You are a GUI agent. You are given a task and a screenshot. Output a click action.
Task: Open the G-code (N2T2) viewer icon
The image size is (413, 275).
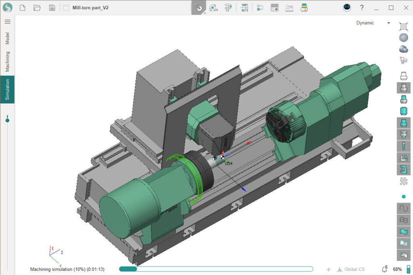pyautogui.click(x=244, y=8)
